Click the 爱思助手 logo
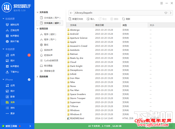The image size is (175, 129). point(7,8)
